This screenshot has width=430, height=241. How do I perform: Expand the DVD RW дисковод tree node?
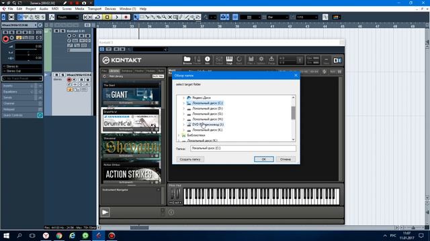183,125
